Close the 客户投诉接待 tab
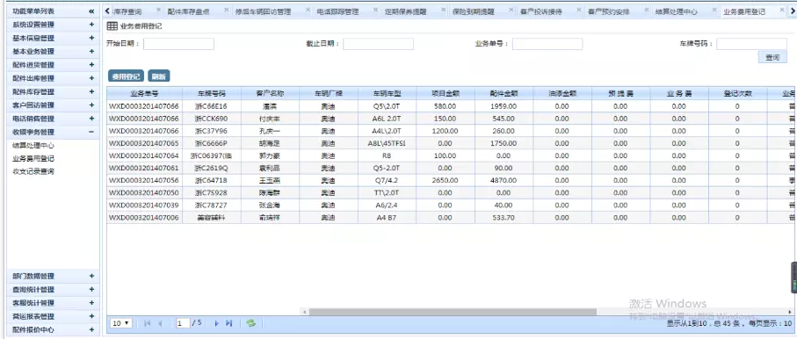797x339 pixels. (578, 10)
